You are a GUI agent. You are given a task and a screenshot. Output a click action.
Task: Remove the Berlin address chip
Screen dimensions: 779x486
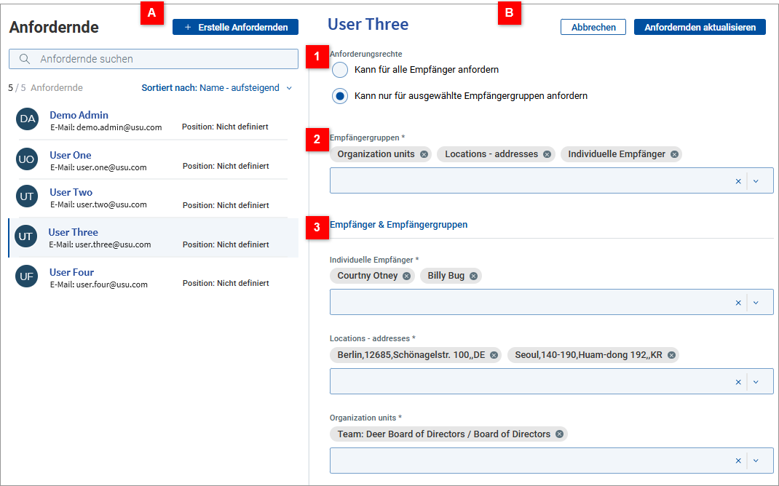tap(494, 355)
